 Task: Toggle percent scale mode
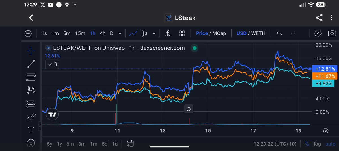[x=307, y=144]
